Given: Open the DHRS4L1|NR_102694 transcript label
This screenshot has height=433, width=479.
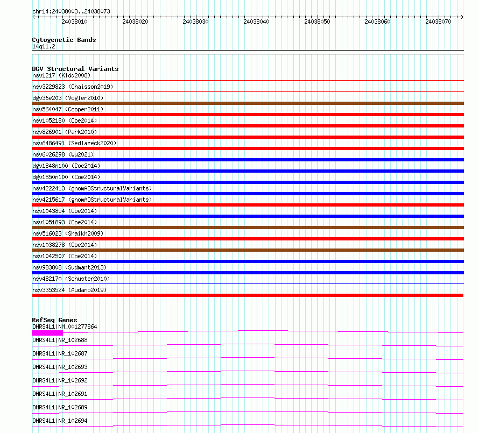Looking at the screenshot, I should pos(60,421).
